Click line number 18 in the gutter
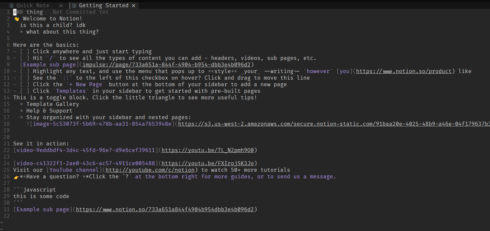Image resolution: width=490 pixels, height=231 pixels. point(7,124)
